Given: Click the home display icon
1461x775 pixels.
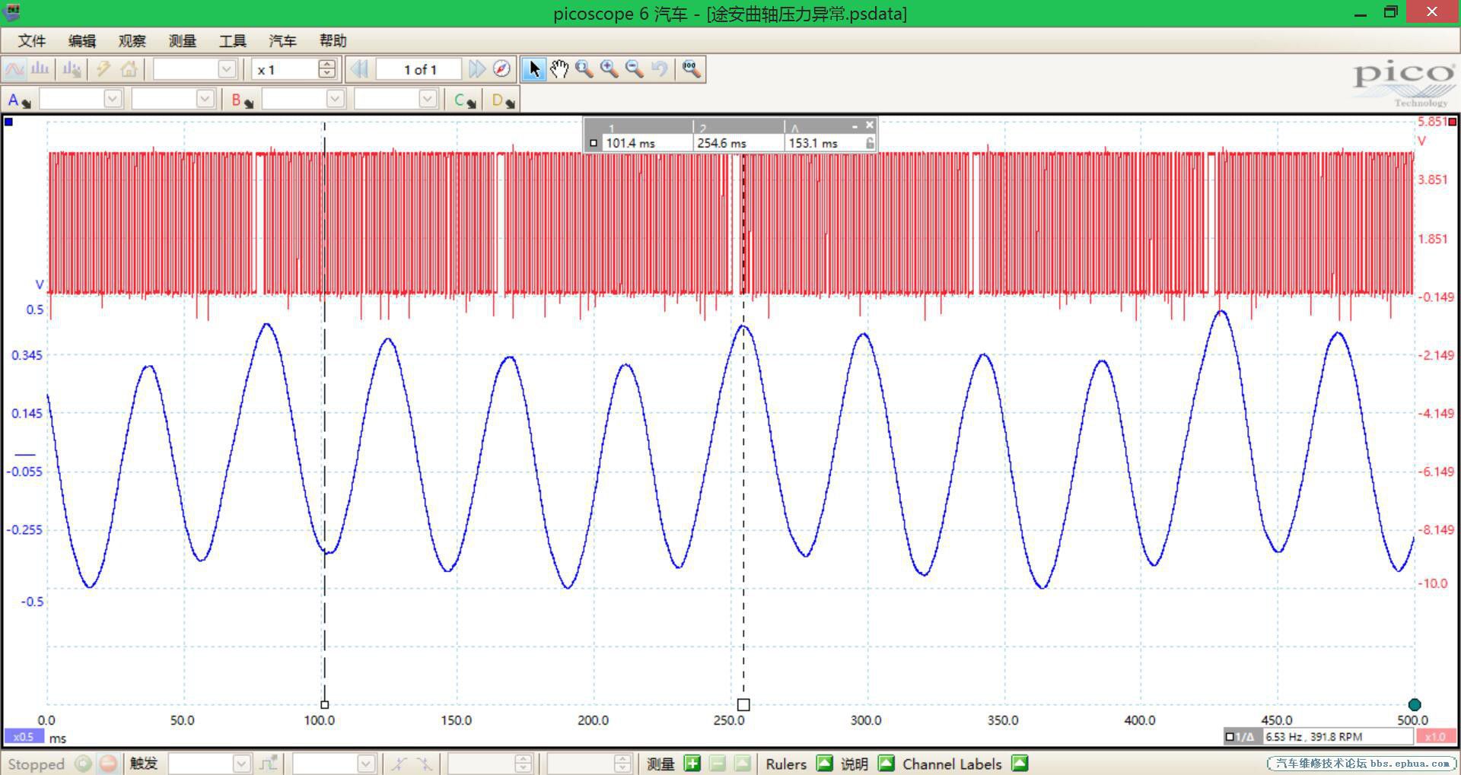Looking at the screenshot, I should point(129,69).
